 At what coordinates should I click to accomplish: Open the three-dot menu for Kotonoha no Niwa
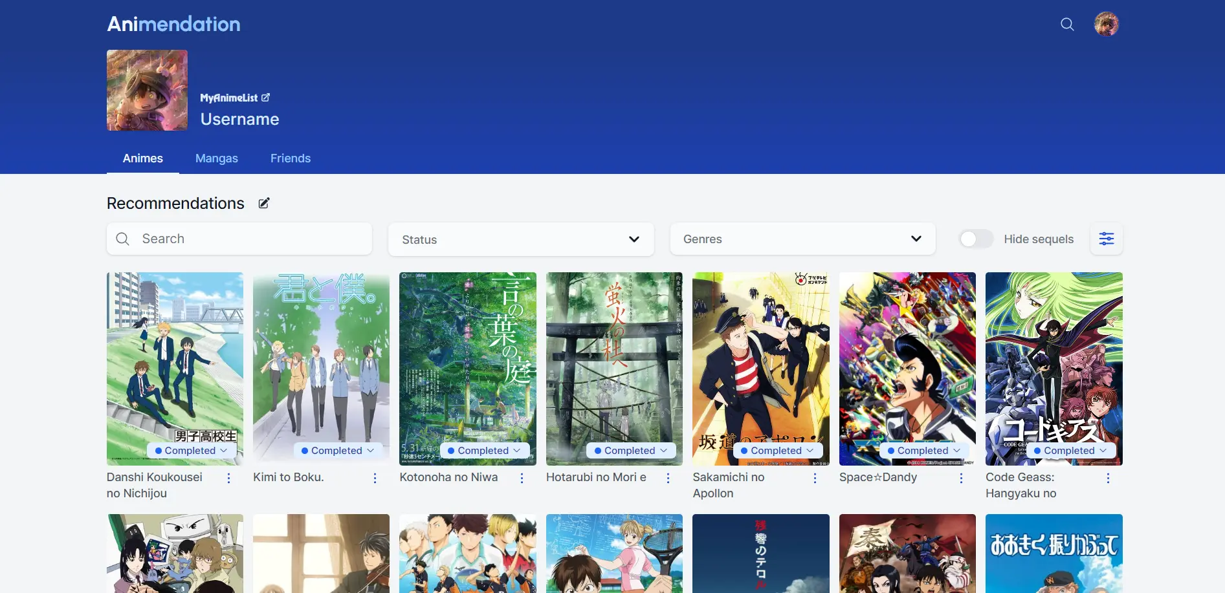click(522, 478)
